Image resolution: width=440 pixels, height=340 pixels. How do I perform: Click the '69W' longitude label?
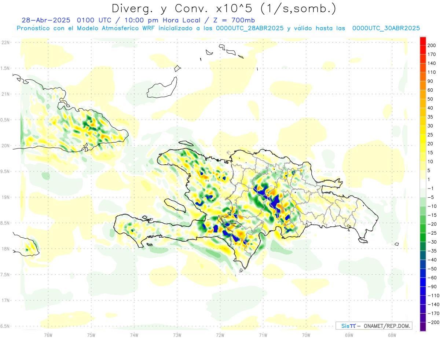tap(349, 335)
